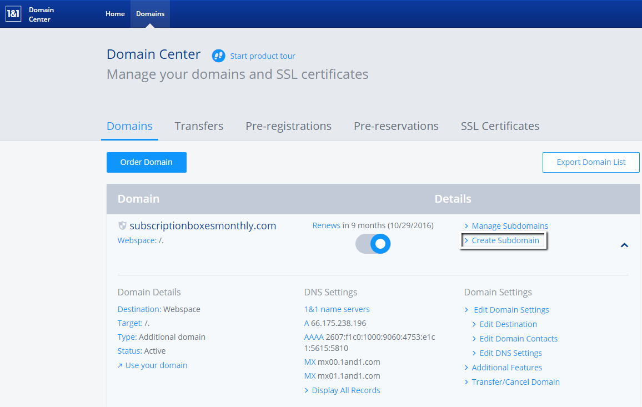
Task: Click the Renews link
Action: (327, 225)
